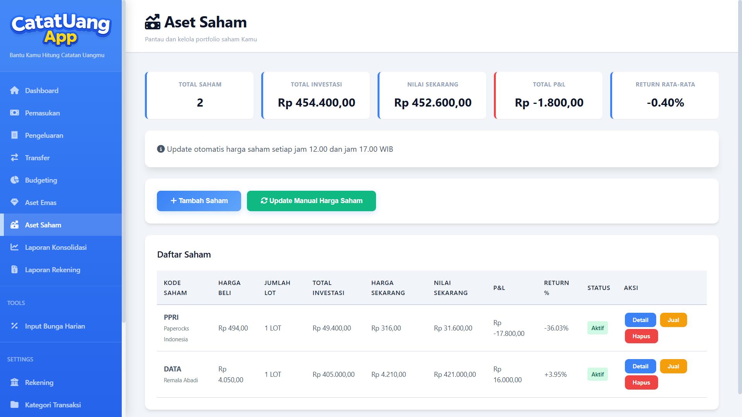Image resolution: width=742 pixels, height=417 pixels.
Task: Open Kategori Transaksi menu item
Action: coord(53,405)
